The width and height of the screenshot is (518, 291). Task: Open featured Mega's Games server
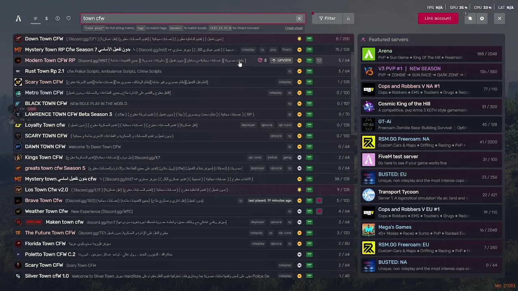(431, 230)
